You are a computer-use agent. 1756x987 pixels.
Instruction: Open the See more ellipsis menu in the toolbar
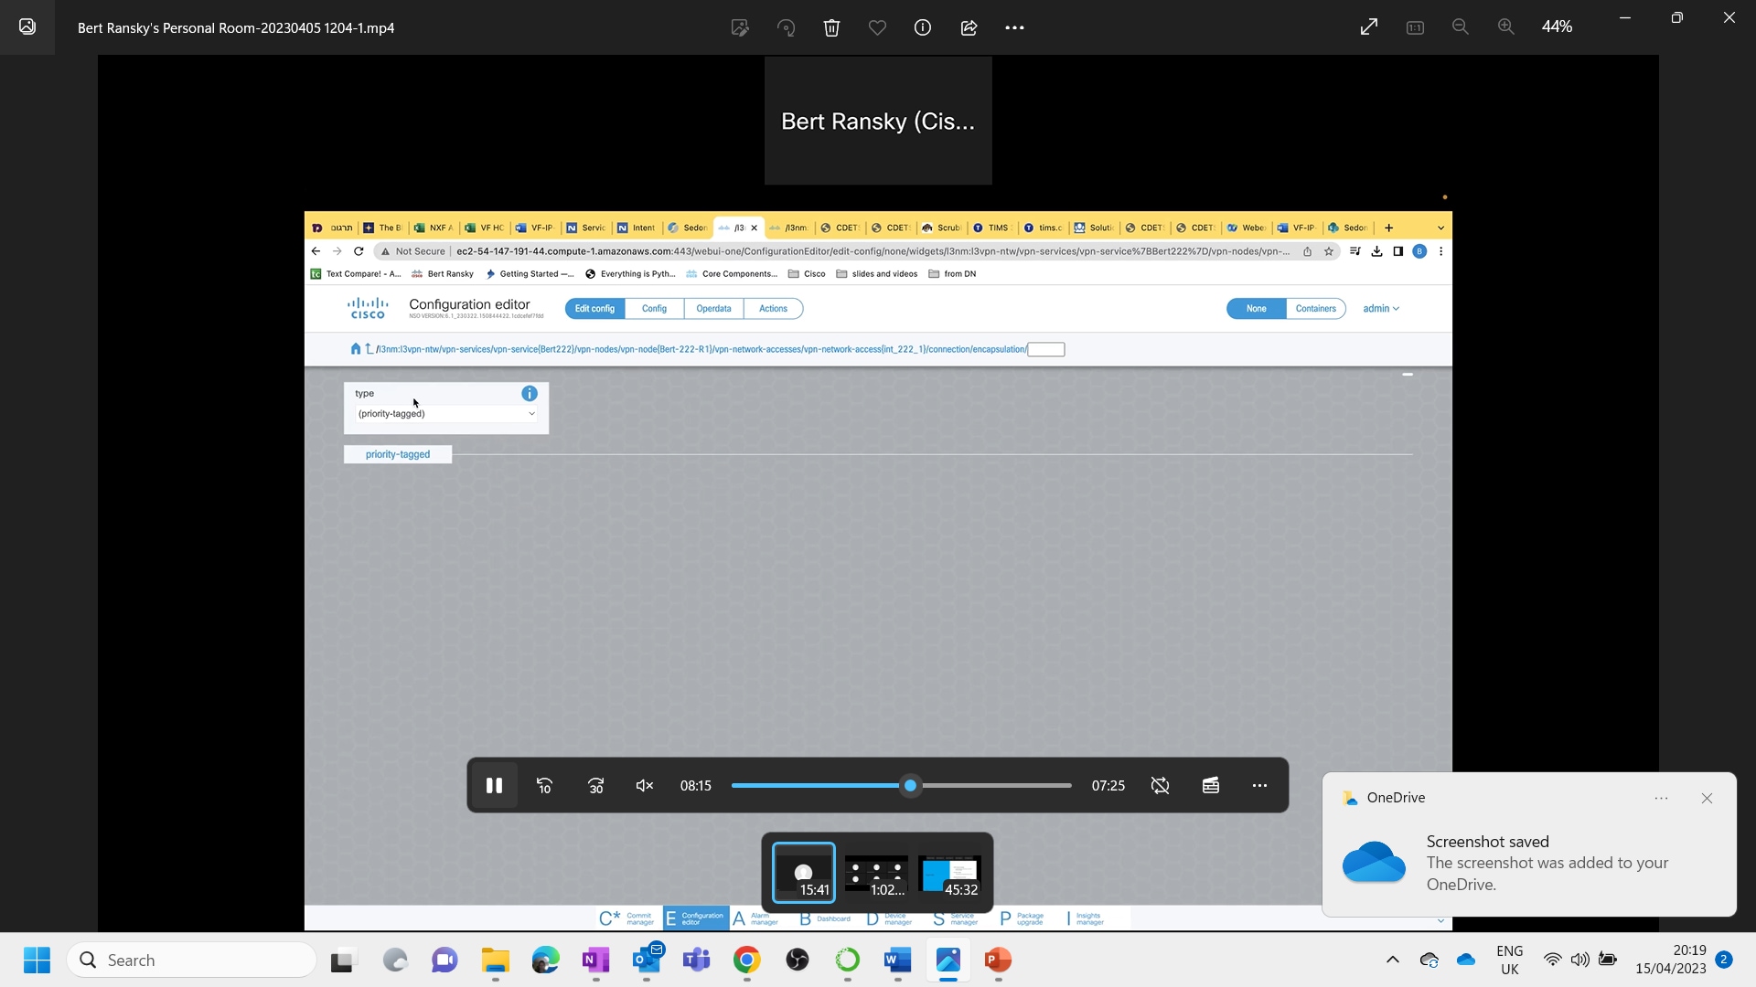tap(1015, 27)
